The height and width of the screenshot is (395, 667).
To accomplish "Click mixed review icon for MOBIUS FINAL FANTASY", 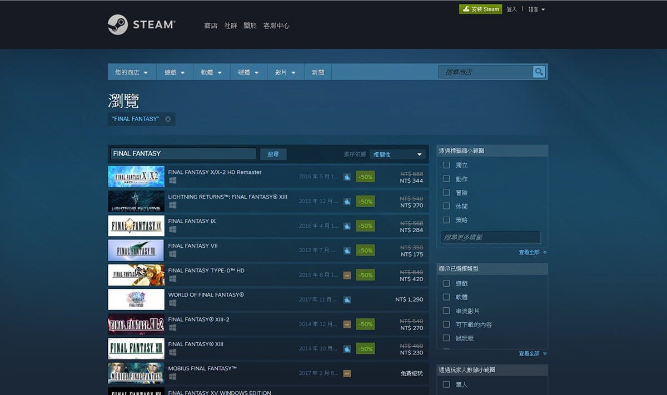I will point(347,373).
